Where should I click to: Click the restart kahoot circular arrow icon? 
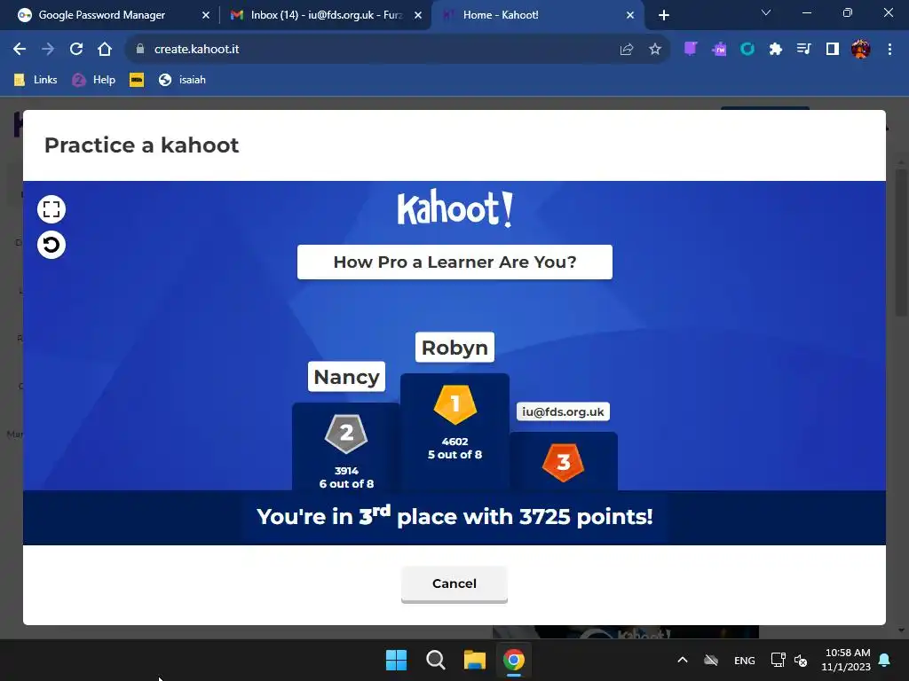(51, 245)
